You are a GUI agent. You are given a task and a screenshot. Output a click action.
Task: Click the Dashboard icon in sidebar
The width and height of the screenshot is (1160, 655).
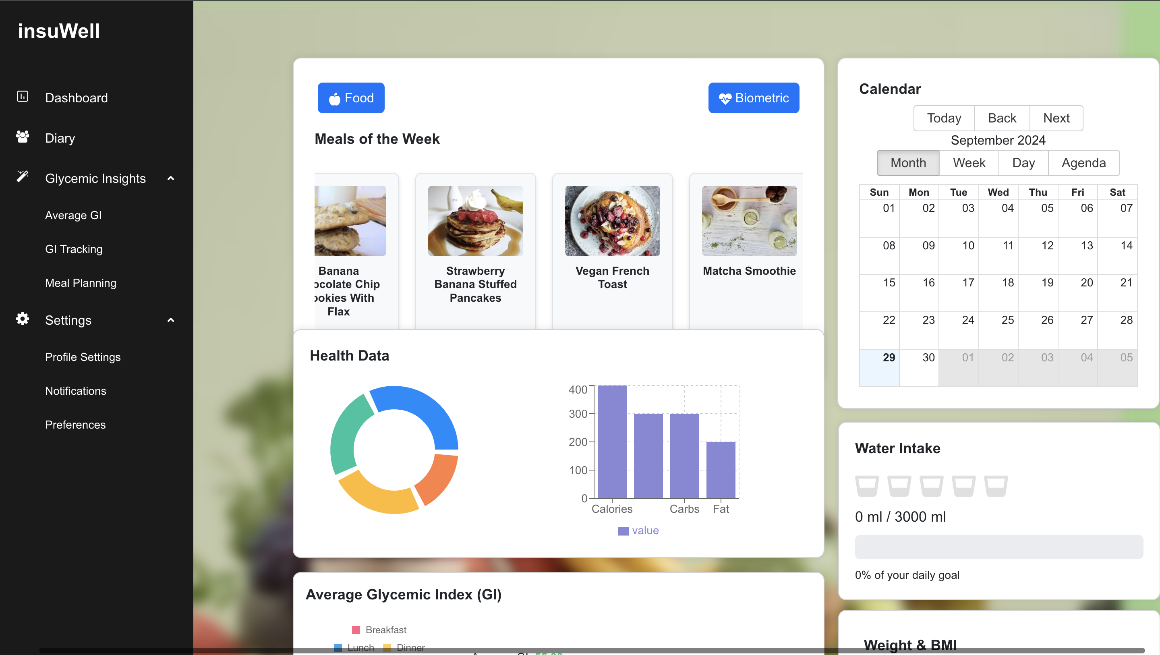pyautogui.click(x=23, y=96)
